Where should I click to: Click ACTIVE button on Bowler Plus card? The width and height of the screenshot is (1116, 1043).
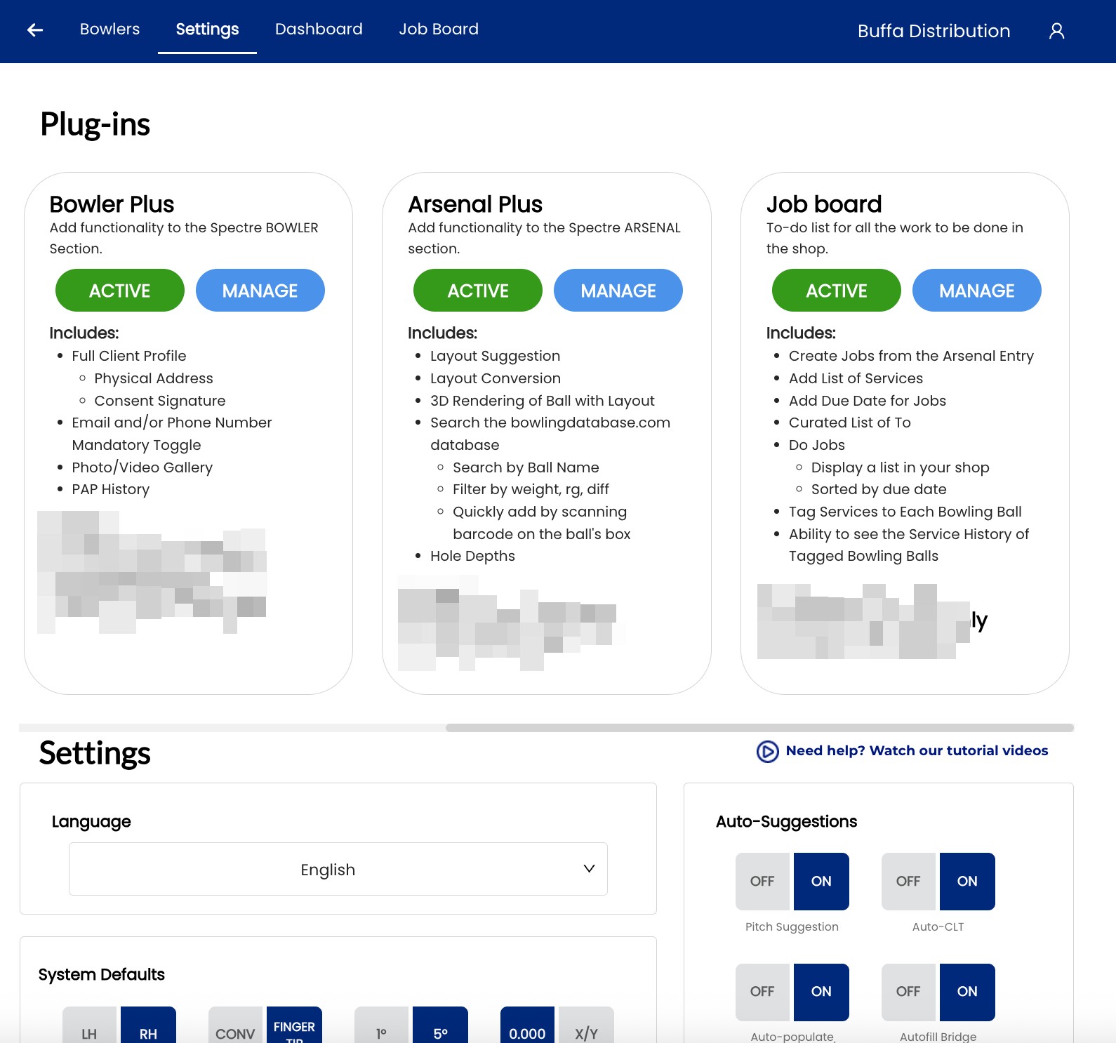click(x=120, y=290)
